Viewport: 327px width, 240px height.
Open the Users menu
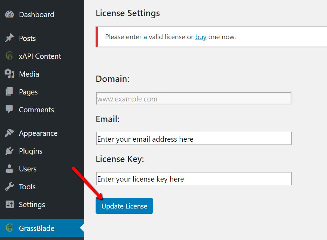pyautogui.click(x=42, y=169)
